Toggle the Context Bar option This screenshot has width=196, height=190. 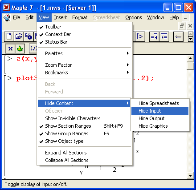(x=85, y=34)
